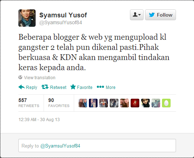Viewport: 194px width, 158px height.
Task: Open the Superman shirt user avatar
Action: point(104,103)
